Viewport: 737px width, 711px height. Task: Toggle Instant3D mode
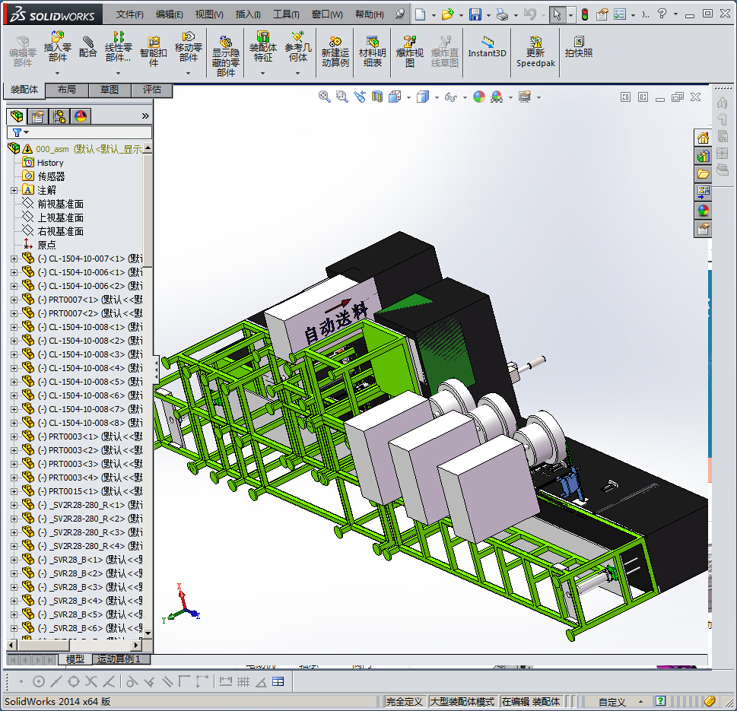coord(487,47)
